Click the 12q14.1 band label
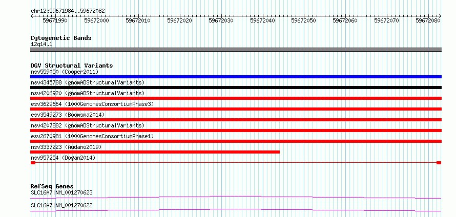 point(42,44)
